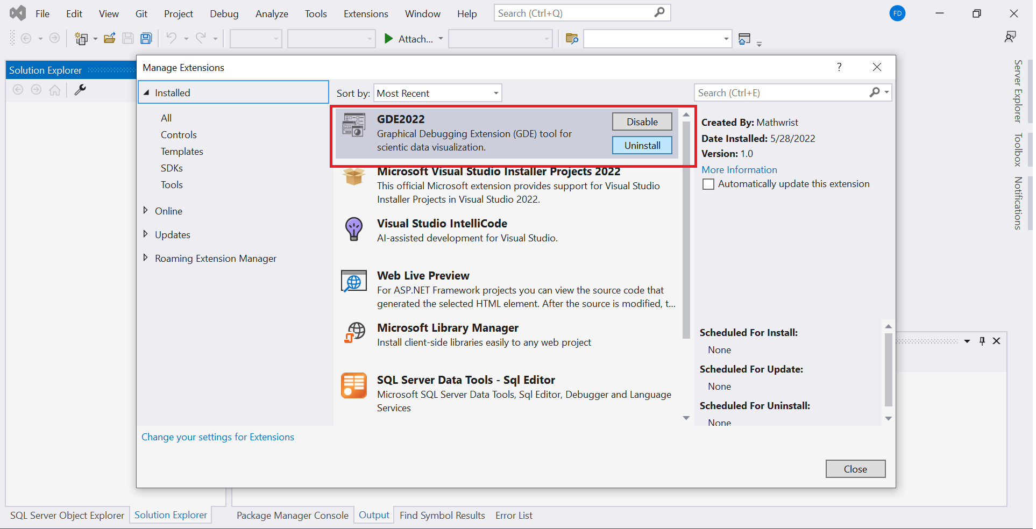Open the Output panel window position dropdown
This screenshot has height=529, width=1036.
point(967,341)
